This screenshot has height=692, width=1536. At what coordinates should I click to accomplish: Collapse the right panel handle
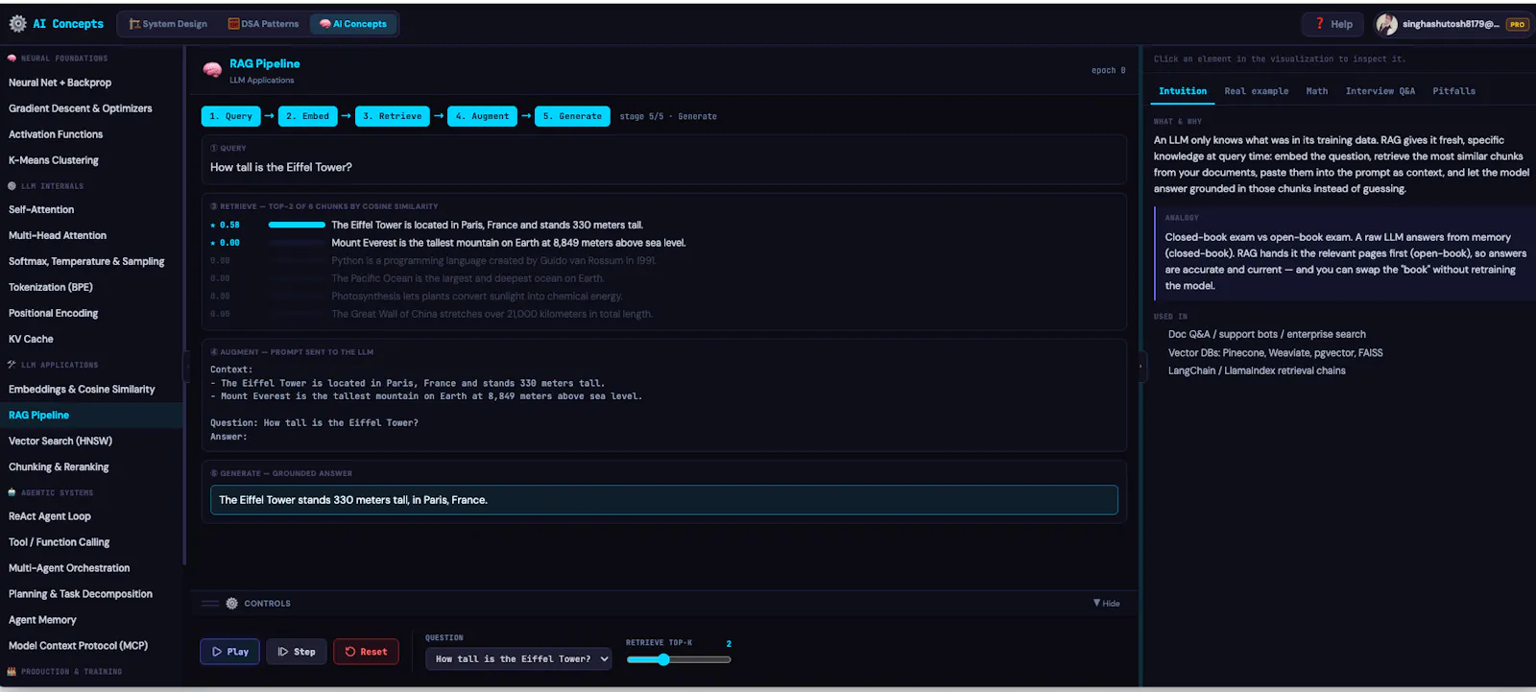1142,366
